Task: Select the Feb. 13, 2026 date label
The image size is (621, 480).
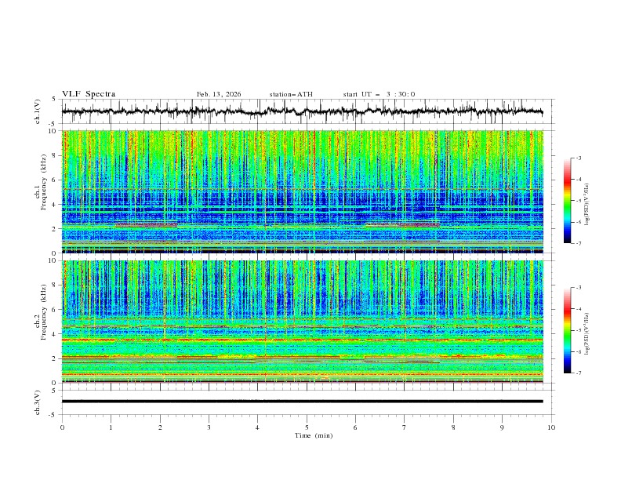Action: pyautogui.click(x=219, y=94)
